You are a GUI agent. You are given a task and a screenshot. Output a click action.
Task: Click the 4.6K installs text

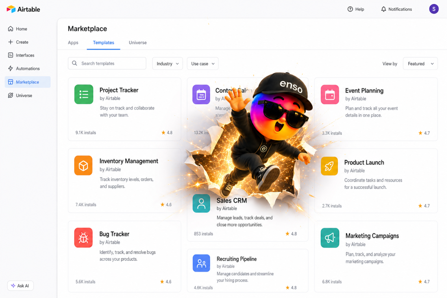[203, 288]
